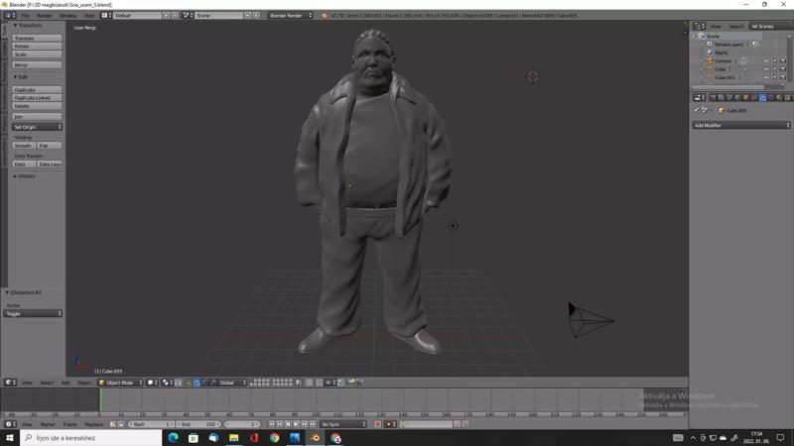Open the modifiers wrench tab in Properties

[762, 97]
